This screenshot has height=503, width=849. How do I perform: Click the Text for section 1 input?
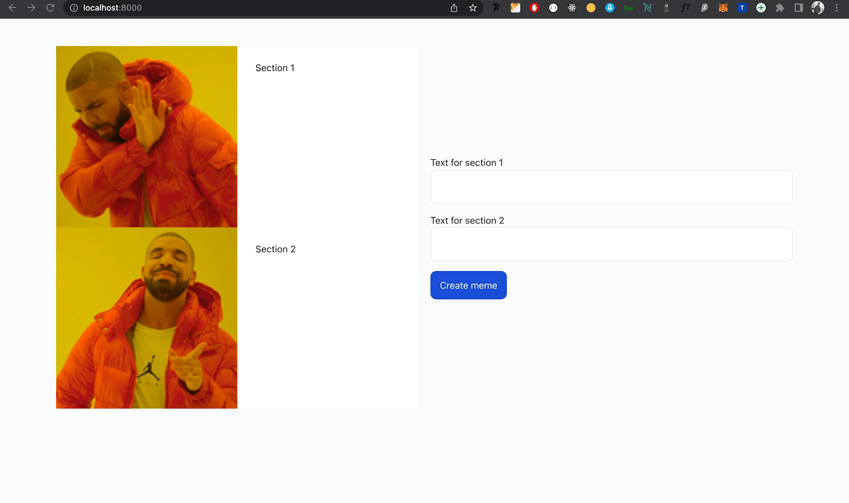pos(611,186)
